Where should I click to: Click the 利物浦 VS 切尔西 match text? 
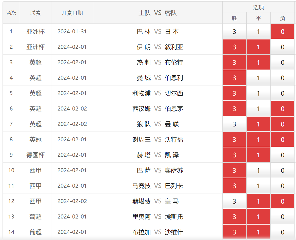click(x=158, y=93)
